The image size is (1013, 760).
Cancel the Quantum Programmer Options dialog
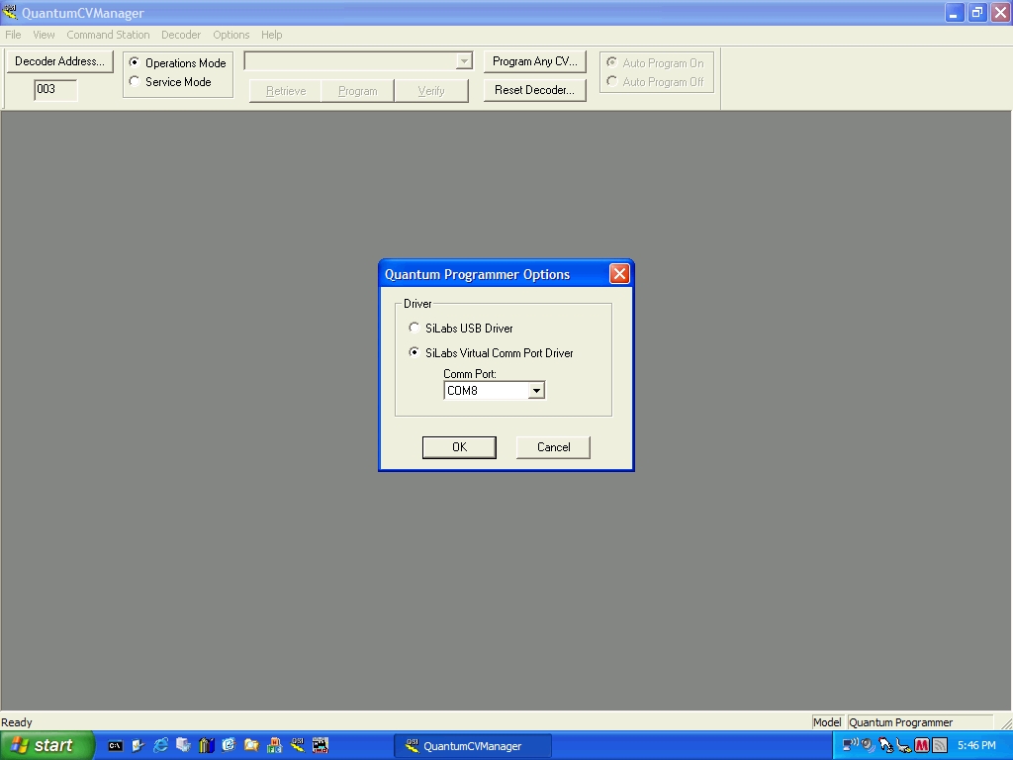(x=554, y=447)
